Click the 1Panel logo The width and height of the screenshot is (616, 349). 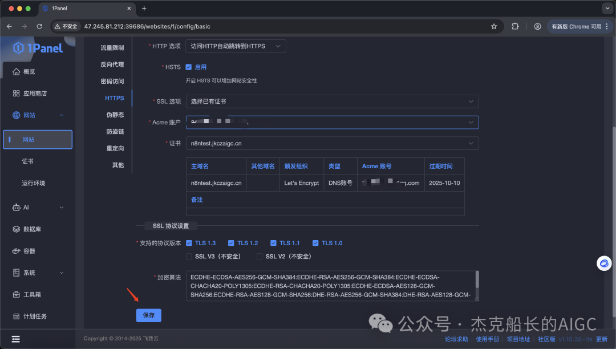[38, 48]
